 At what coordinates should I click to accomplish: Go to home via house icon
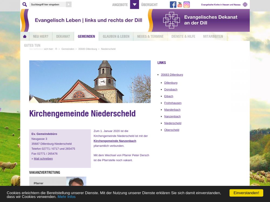25,36
